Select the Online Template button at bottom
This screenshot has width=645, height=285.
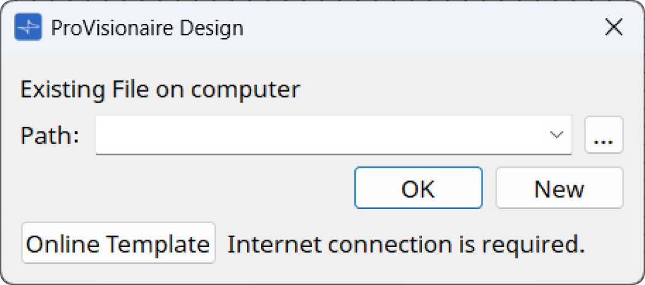pos(119,243)
